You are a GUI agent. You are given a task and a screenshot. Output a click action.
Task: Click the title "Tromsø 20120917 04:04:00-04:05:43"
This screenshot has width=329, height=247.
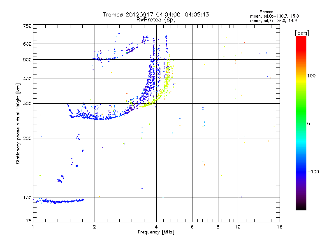click(156, 14)
